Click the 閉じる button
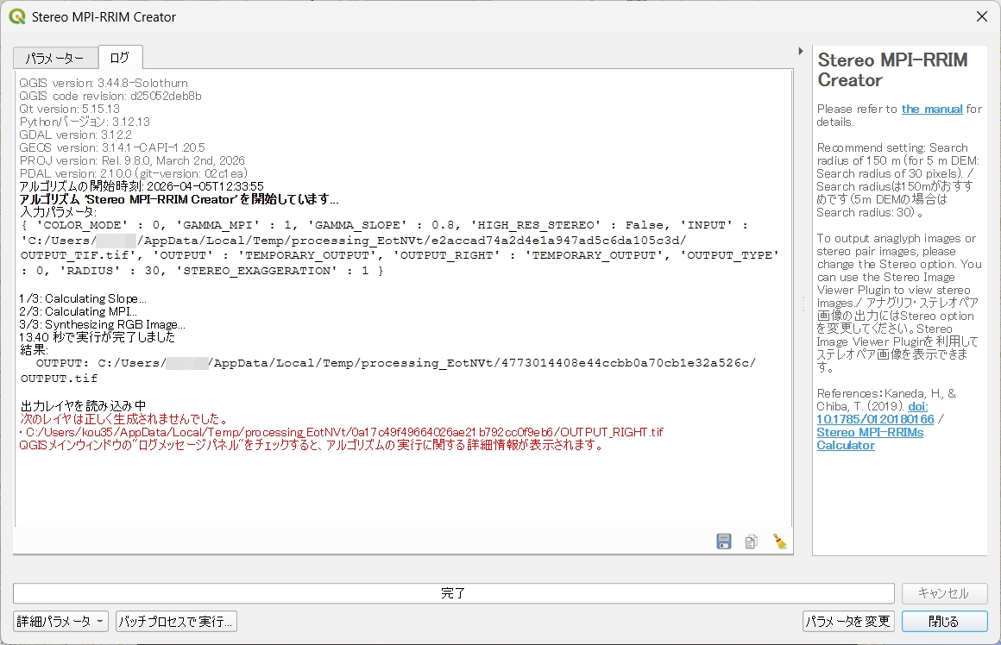Screen dimensions: 1001x645 tap(944, 622)
